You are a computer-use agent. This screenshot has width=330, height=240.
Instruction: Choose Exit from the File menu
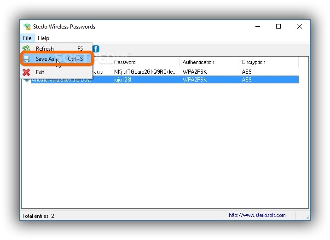[57, 72]
